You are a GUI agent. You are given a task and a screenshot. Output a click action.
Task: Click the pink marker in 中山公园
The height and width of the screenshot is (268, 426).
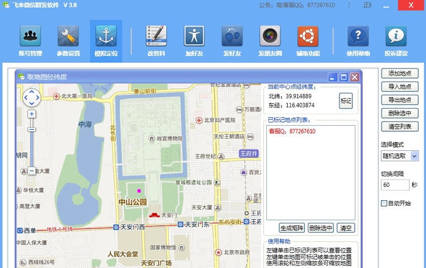[x=139, y=191]
